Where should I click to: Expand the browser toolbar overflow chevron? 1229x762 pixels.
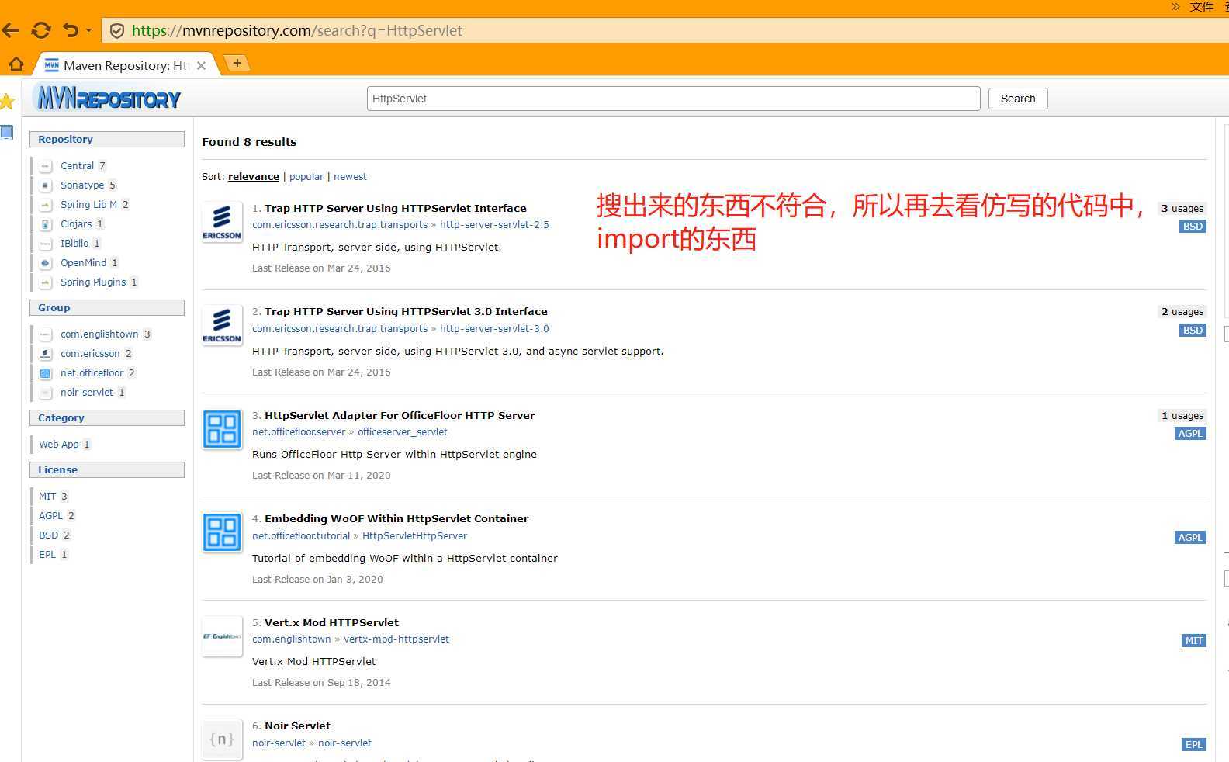point(1175,7)
